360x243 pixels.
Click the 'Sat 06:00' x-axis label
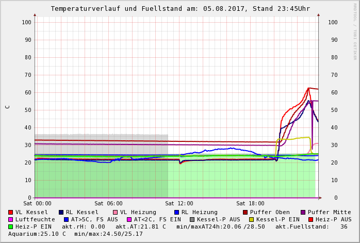pos(108,203)
